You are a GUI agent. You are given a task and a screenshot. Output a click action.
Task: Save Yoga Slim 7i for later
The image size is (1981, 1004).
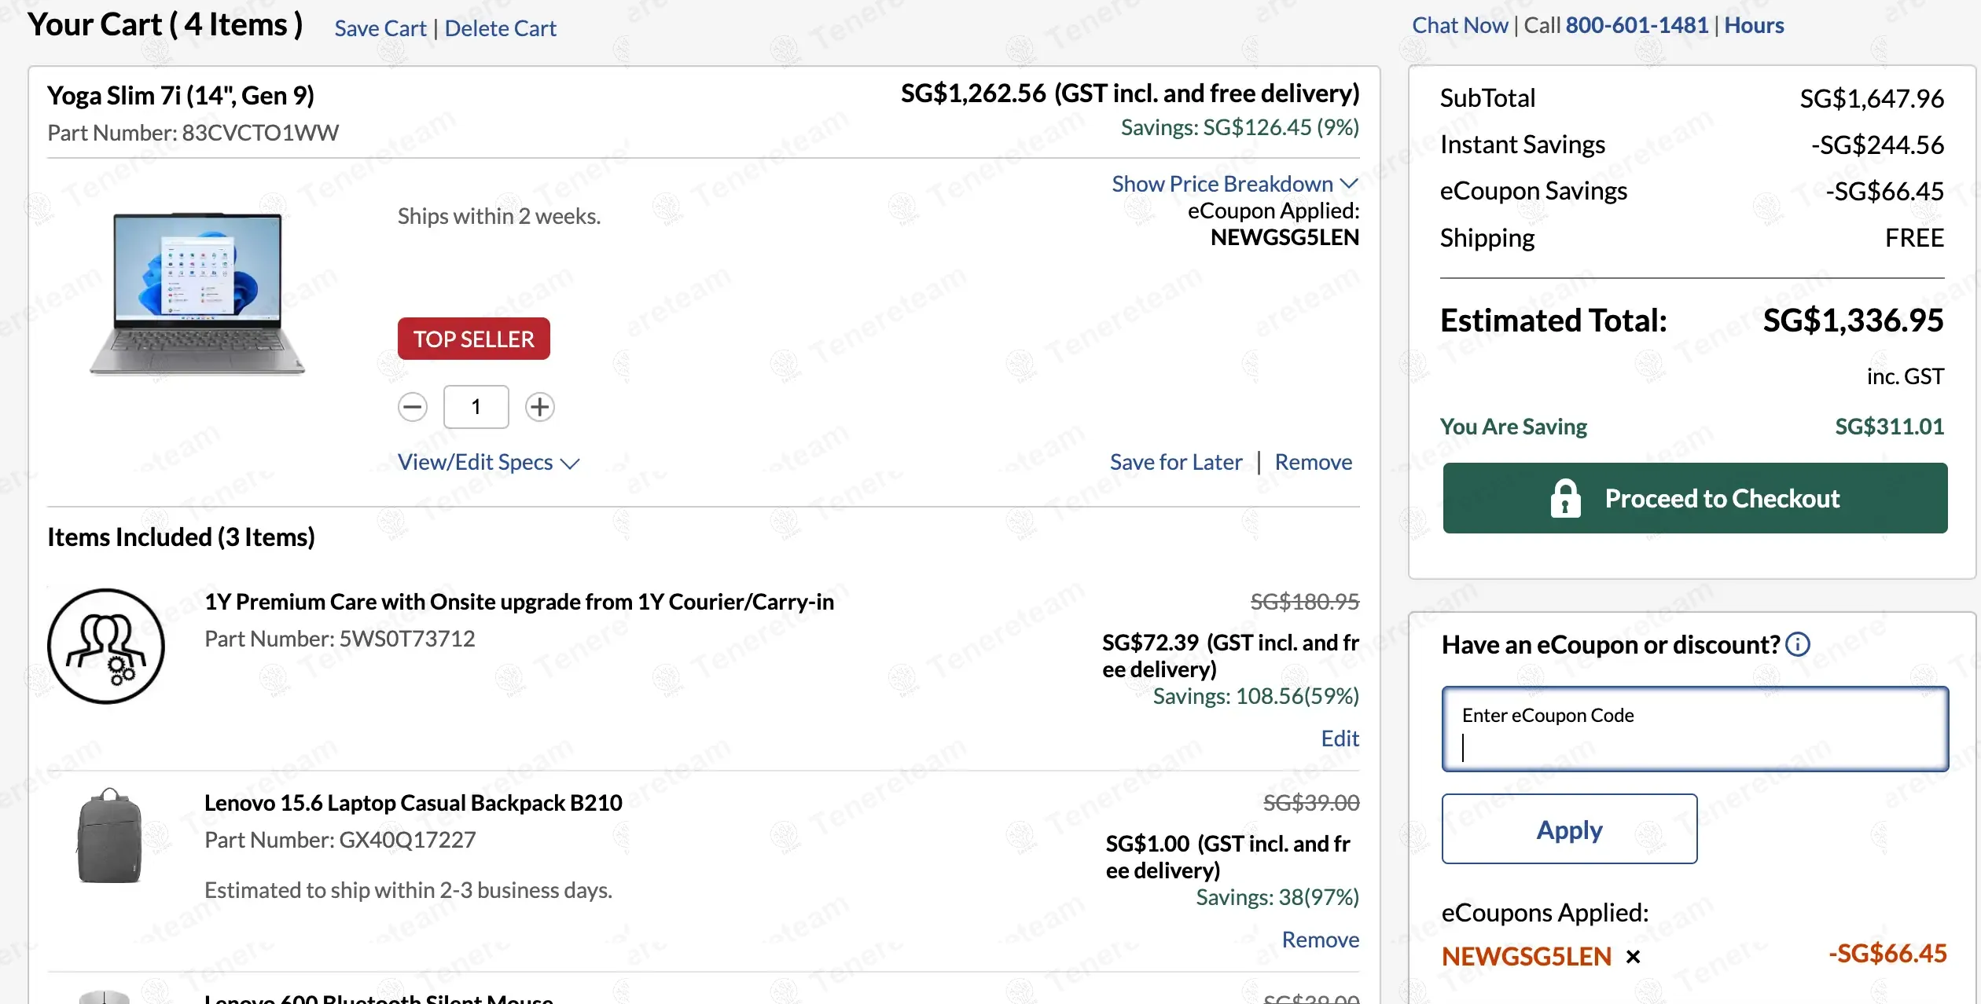click(1176, 462)
